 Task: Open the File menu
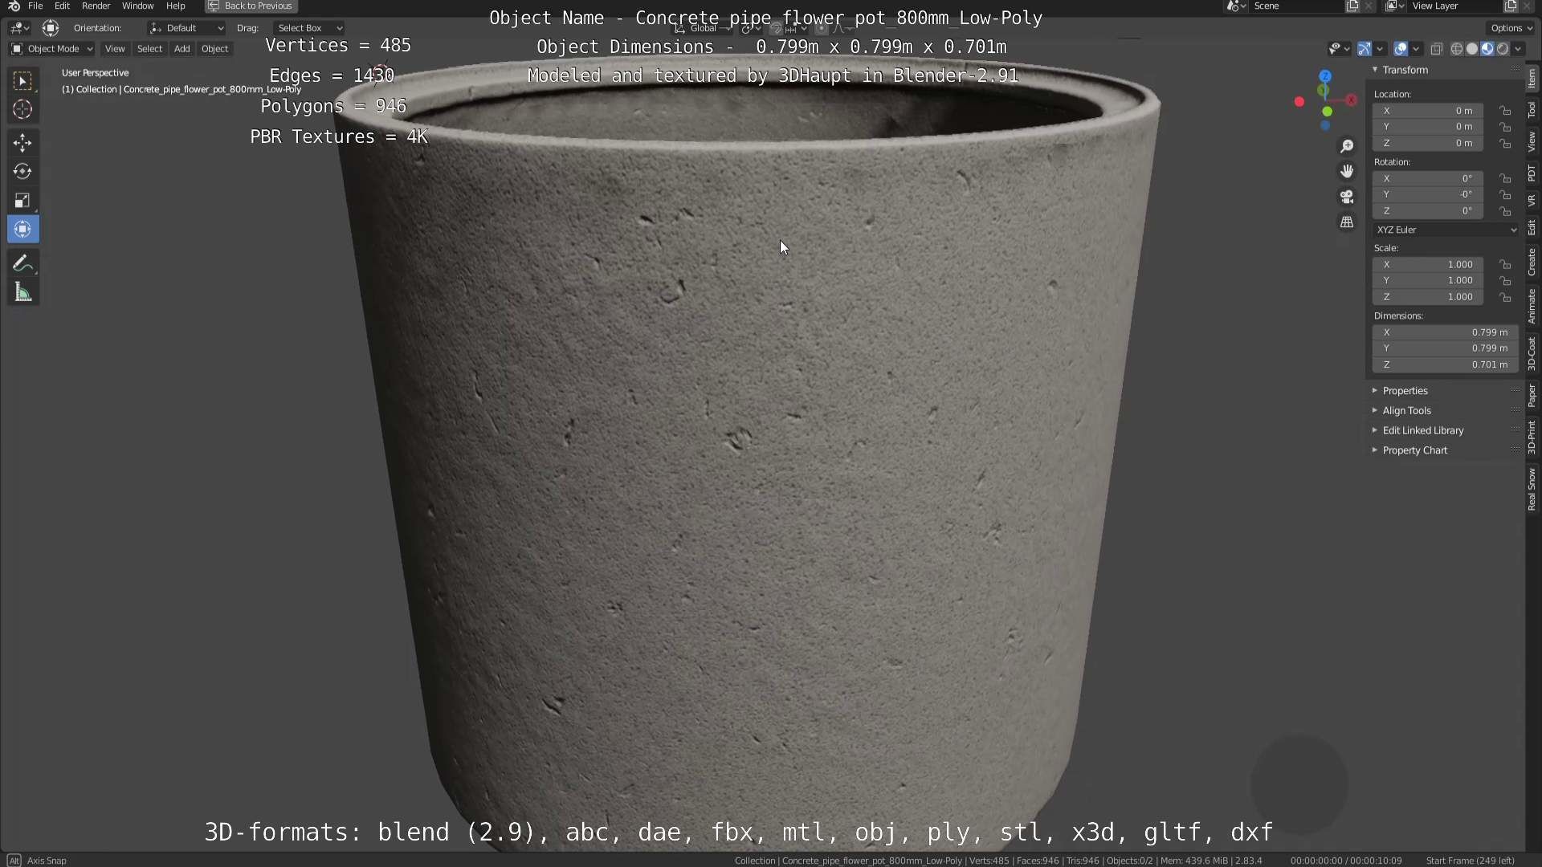pyautogui.click(x=35, y=6)
